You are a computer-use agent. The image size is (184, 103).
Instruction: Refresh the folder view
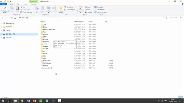click(x=166, y=18)
